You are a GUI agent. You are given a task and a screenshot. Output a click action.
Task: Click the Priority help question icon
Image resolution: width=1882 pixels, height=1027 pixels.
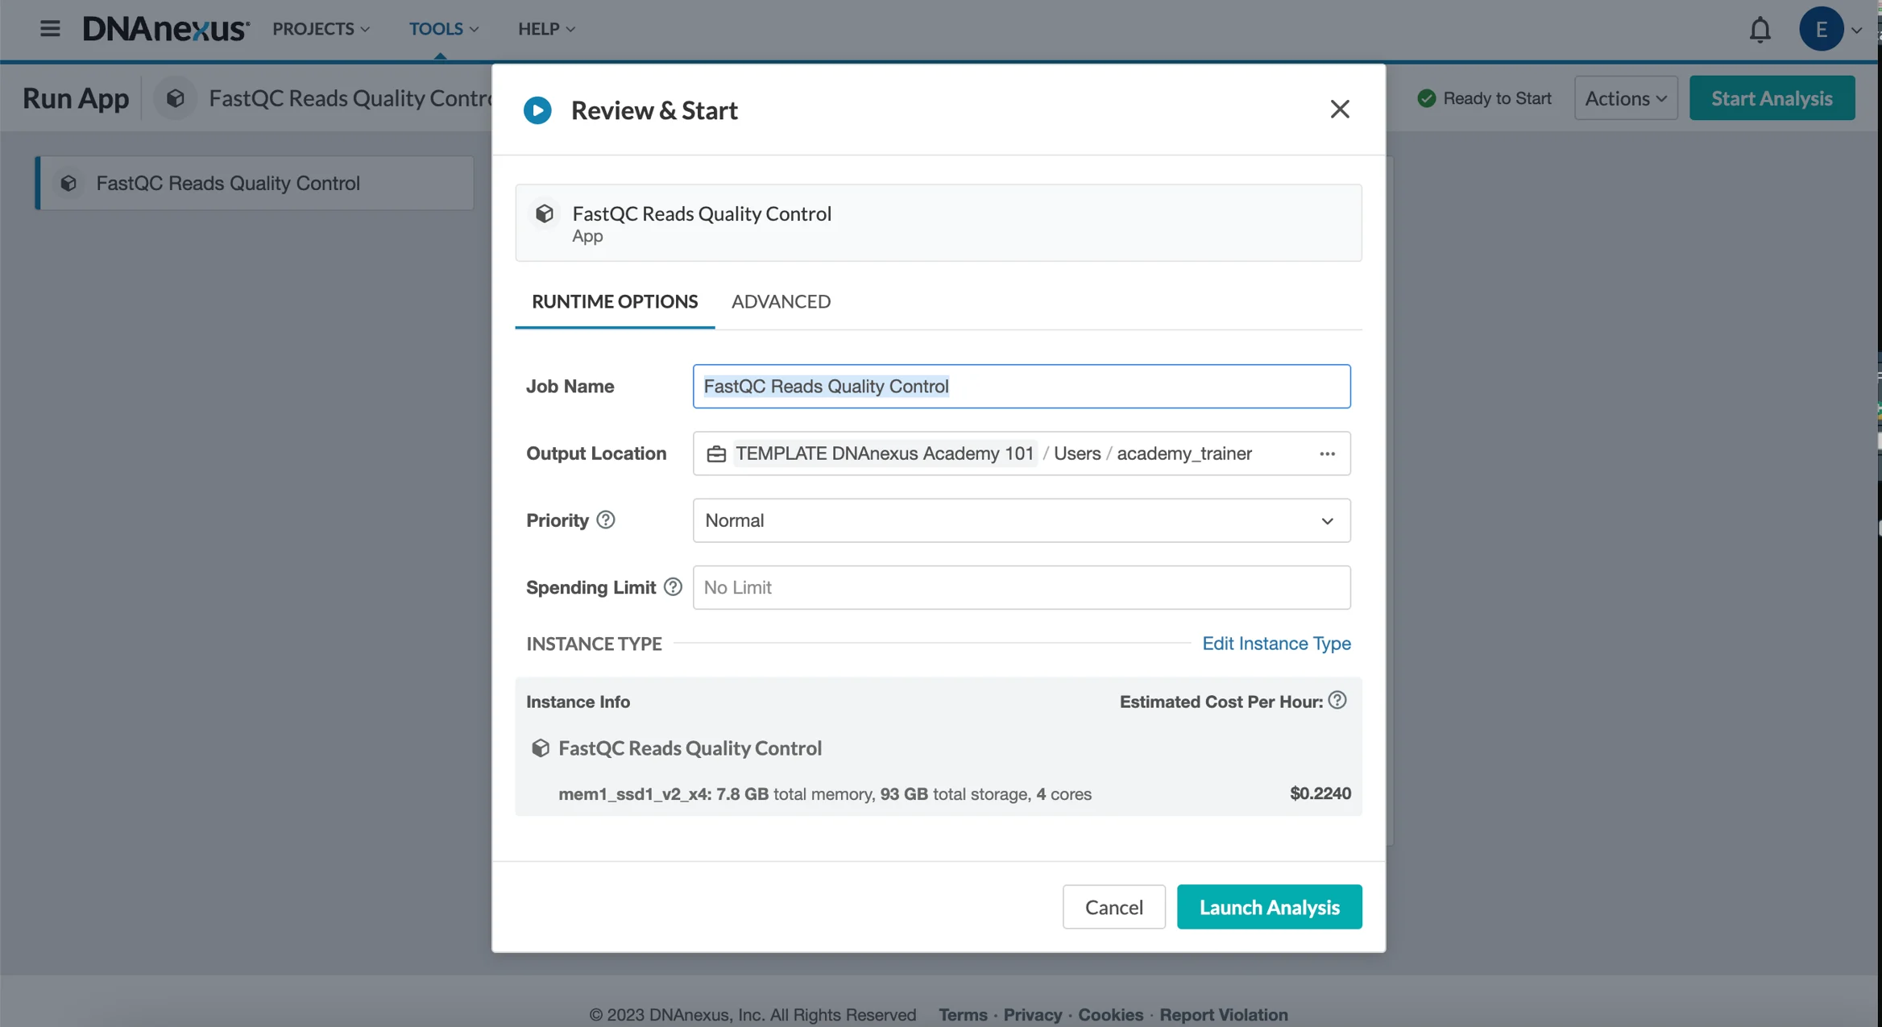(606, 520)
